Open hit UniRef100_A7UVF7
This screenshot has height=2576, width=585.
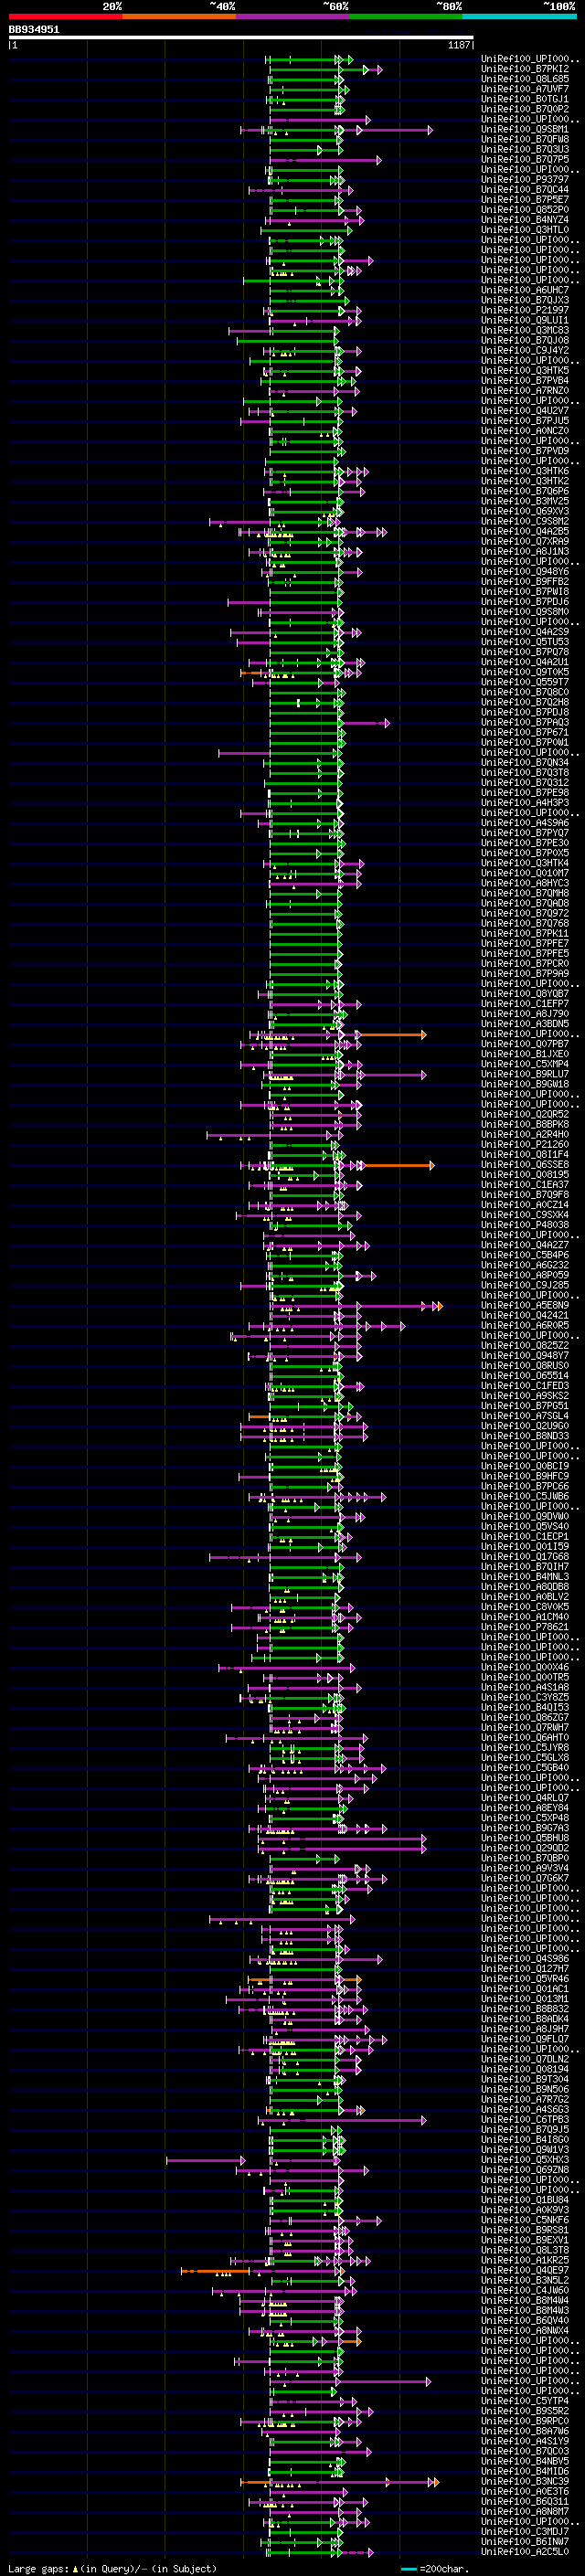525,89
